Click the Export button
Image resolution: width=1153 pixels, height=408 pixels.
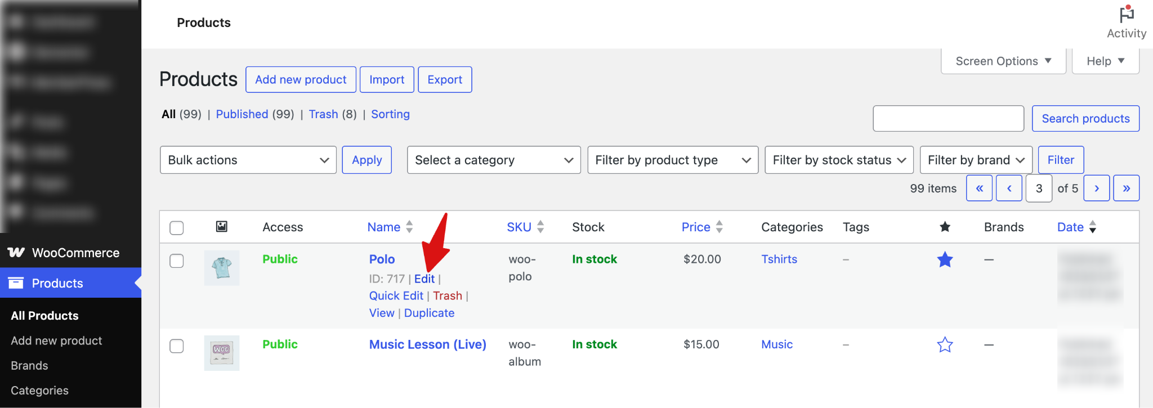click(445, 79)
